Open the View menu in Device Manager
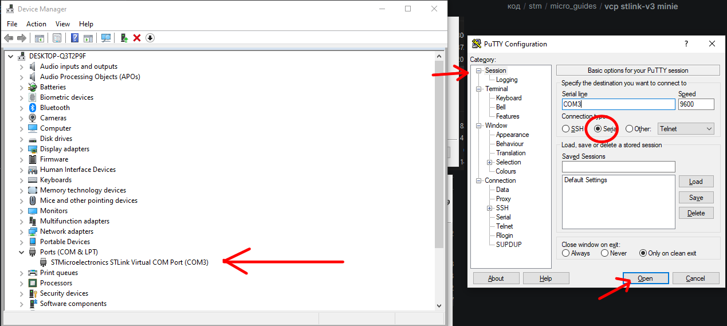The image size is (727, 326). [62, 24]
